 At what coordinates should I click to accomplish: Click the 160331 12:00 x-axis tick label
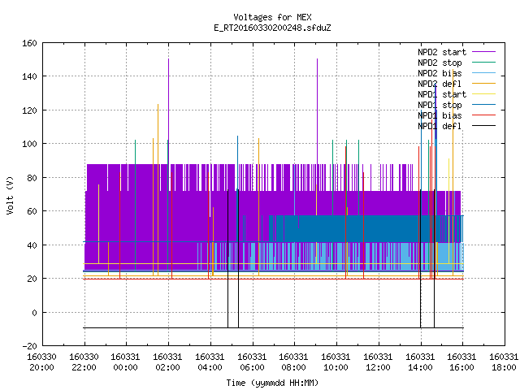click(378, 362)
